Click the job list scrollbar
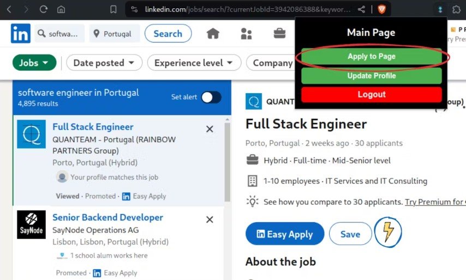The height and width of the screenshot is (280, 466). click(x=228, y=162)
